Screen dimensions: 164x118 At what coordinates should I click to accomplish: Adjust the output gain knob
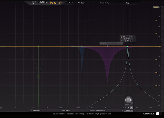point(128,100)
